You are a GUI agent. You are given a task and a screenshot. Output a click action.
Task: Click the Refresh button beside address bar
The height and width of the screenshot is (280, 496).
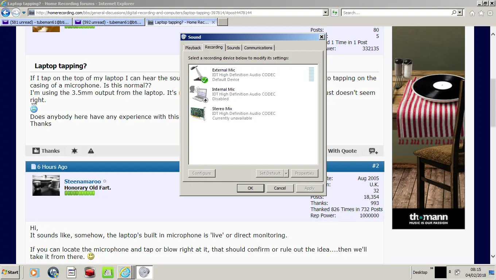[x=335, y=13]
